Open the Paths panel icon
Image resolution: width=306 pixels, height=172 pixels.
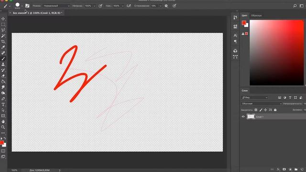[x=235, y=57]
